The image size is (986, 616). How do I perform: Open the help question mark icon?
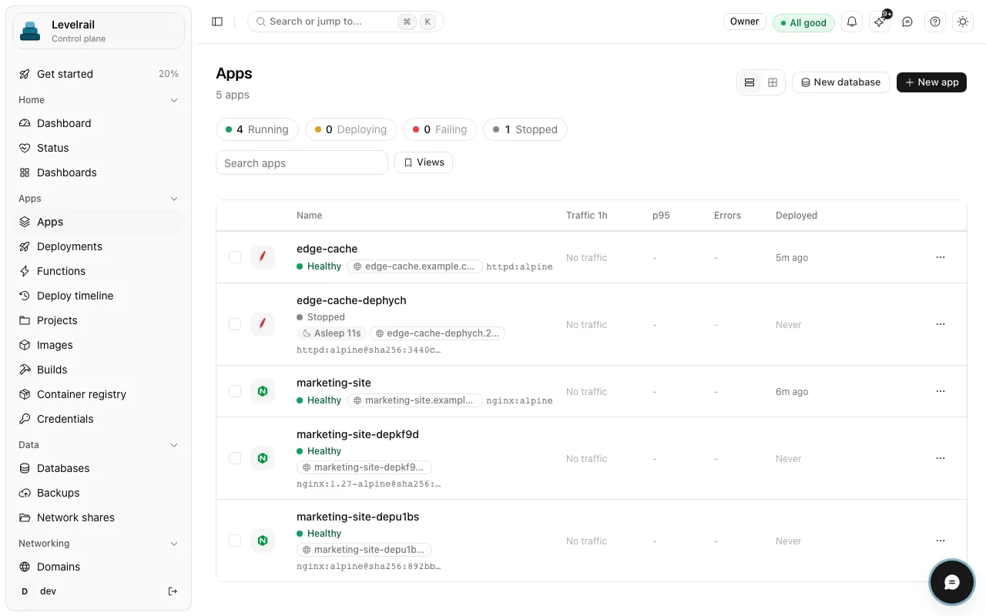pyautogui.click(x=935, y=22)
